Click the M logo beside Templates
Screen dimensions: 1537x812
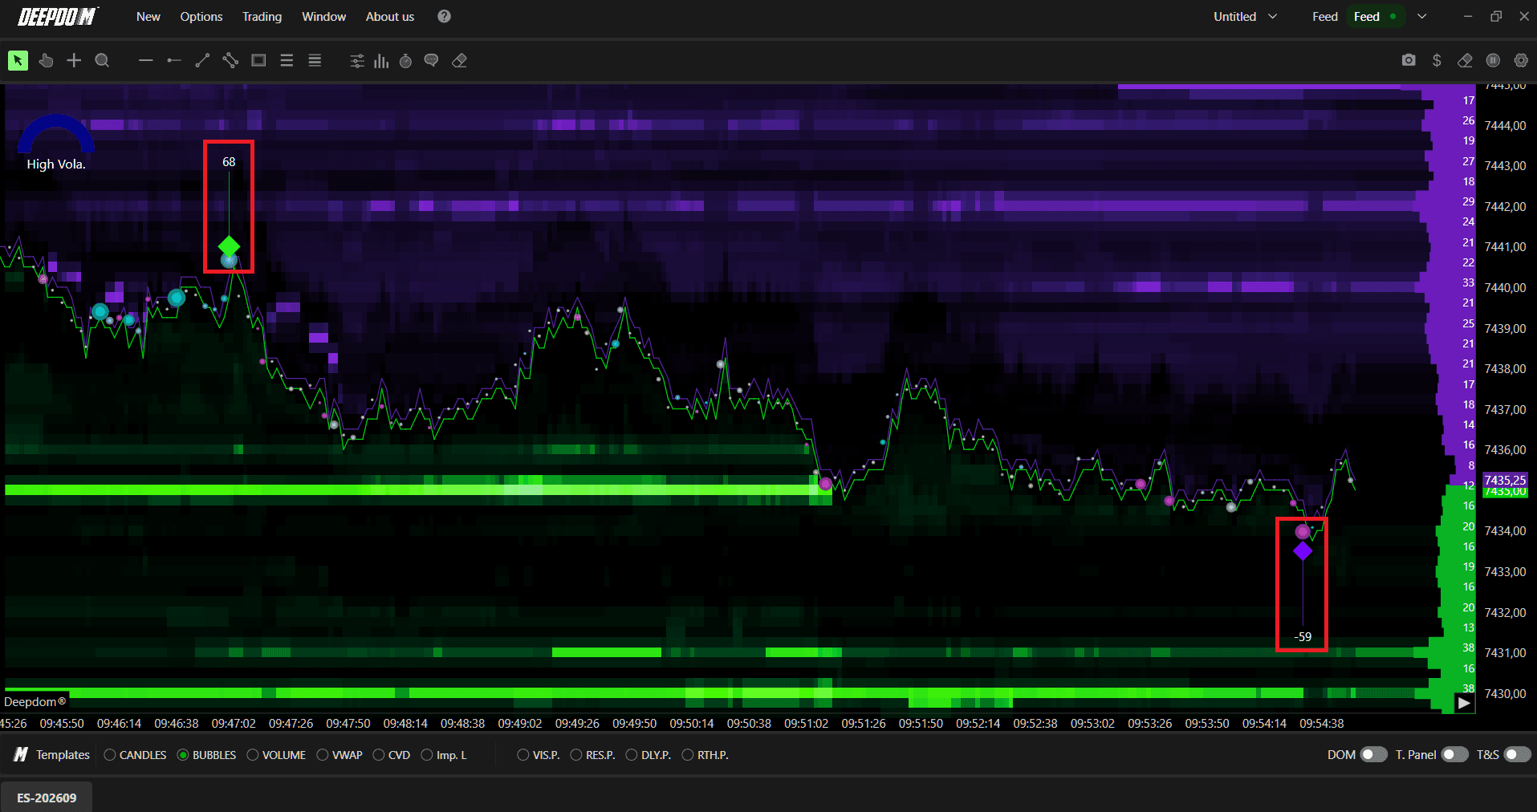[21, 755]
